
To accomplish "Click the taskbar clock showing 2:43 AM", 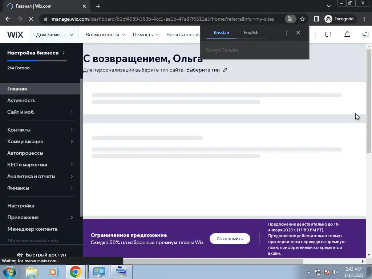I will coord(353,272).
